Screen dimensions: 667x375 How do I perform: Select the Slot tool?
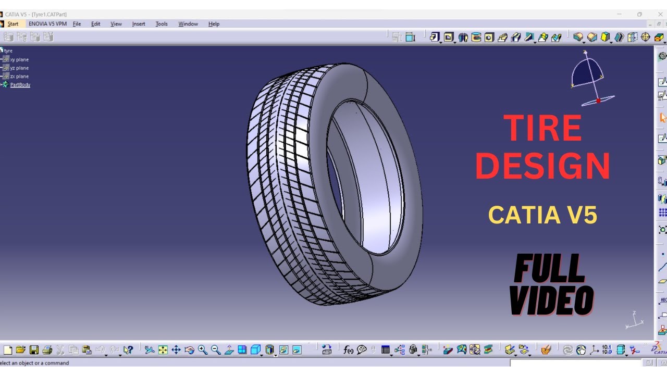point(516,36)
